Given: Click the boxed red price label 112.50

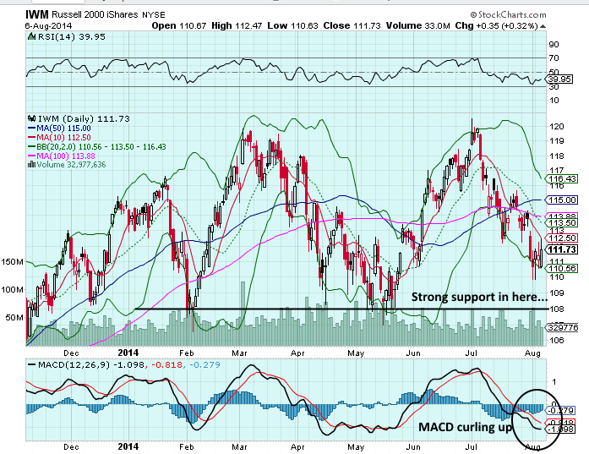Looking at the screenshot, I should coord(562,238).
